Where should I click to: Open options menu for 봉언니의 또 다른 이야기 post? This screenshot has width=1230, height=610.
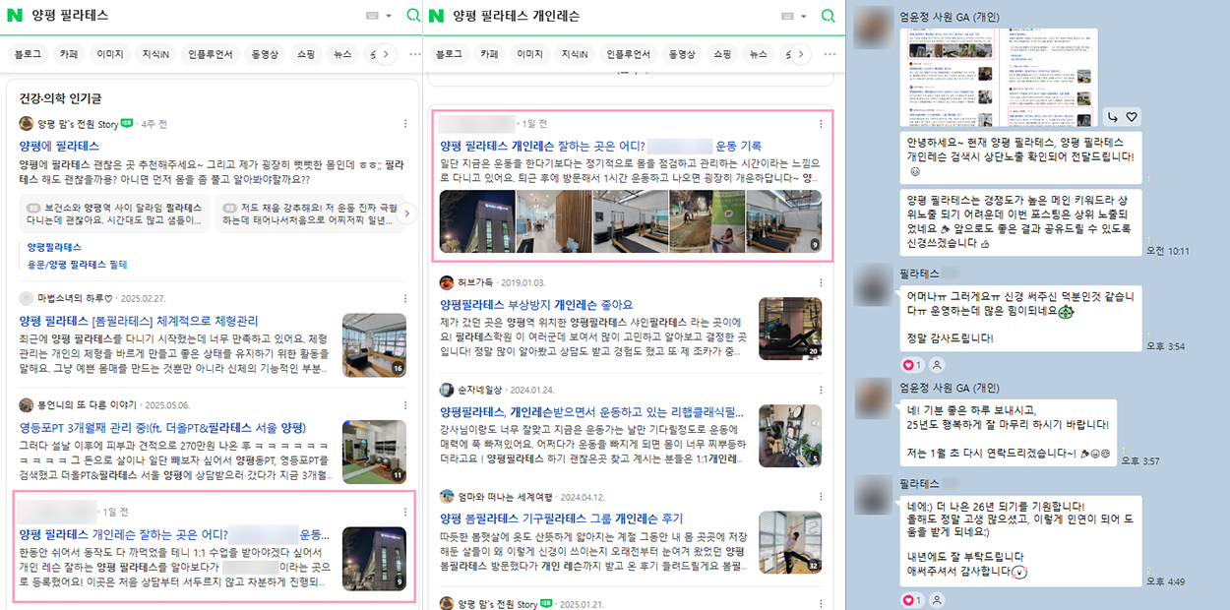(x=405, y=404)
